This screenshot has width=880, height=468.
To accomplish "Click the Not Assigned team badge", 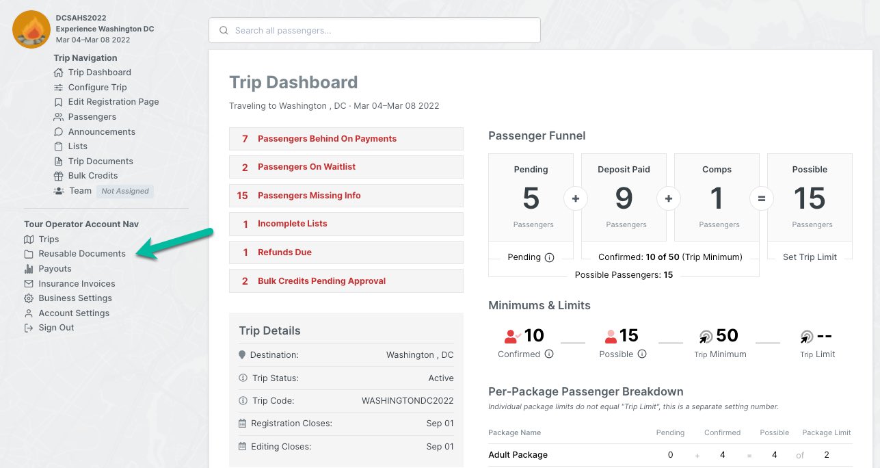I will click(x=125, y=192).
